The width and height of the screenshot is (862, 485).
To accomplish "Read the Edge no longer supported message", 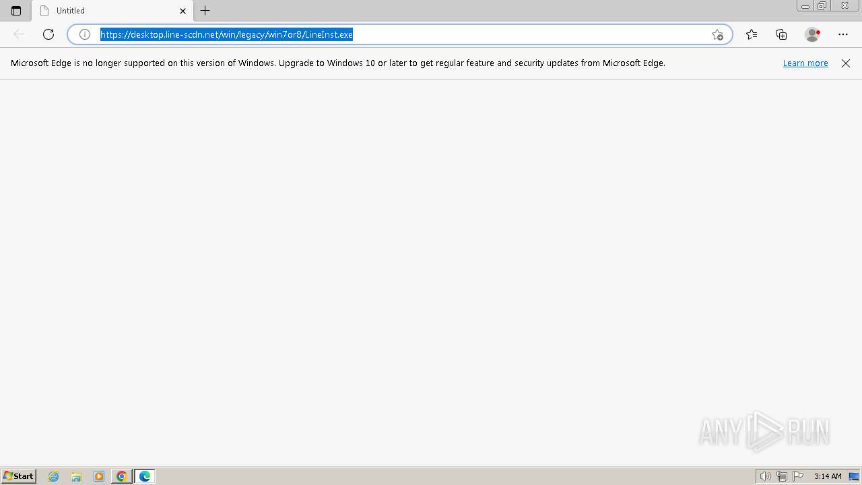I will [338, 63].
